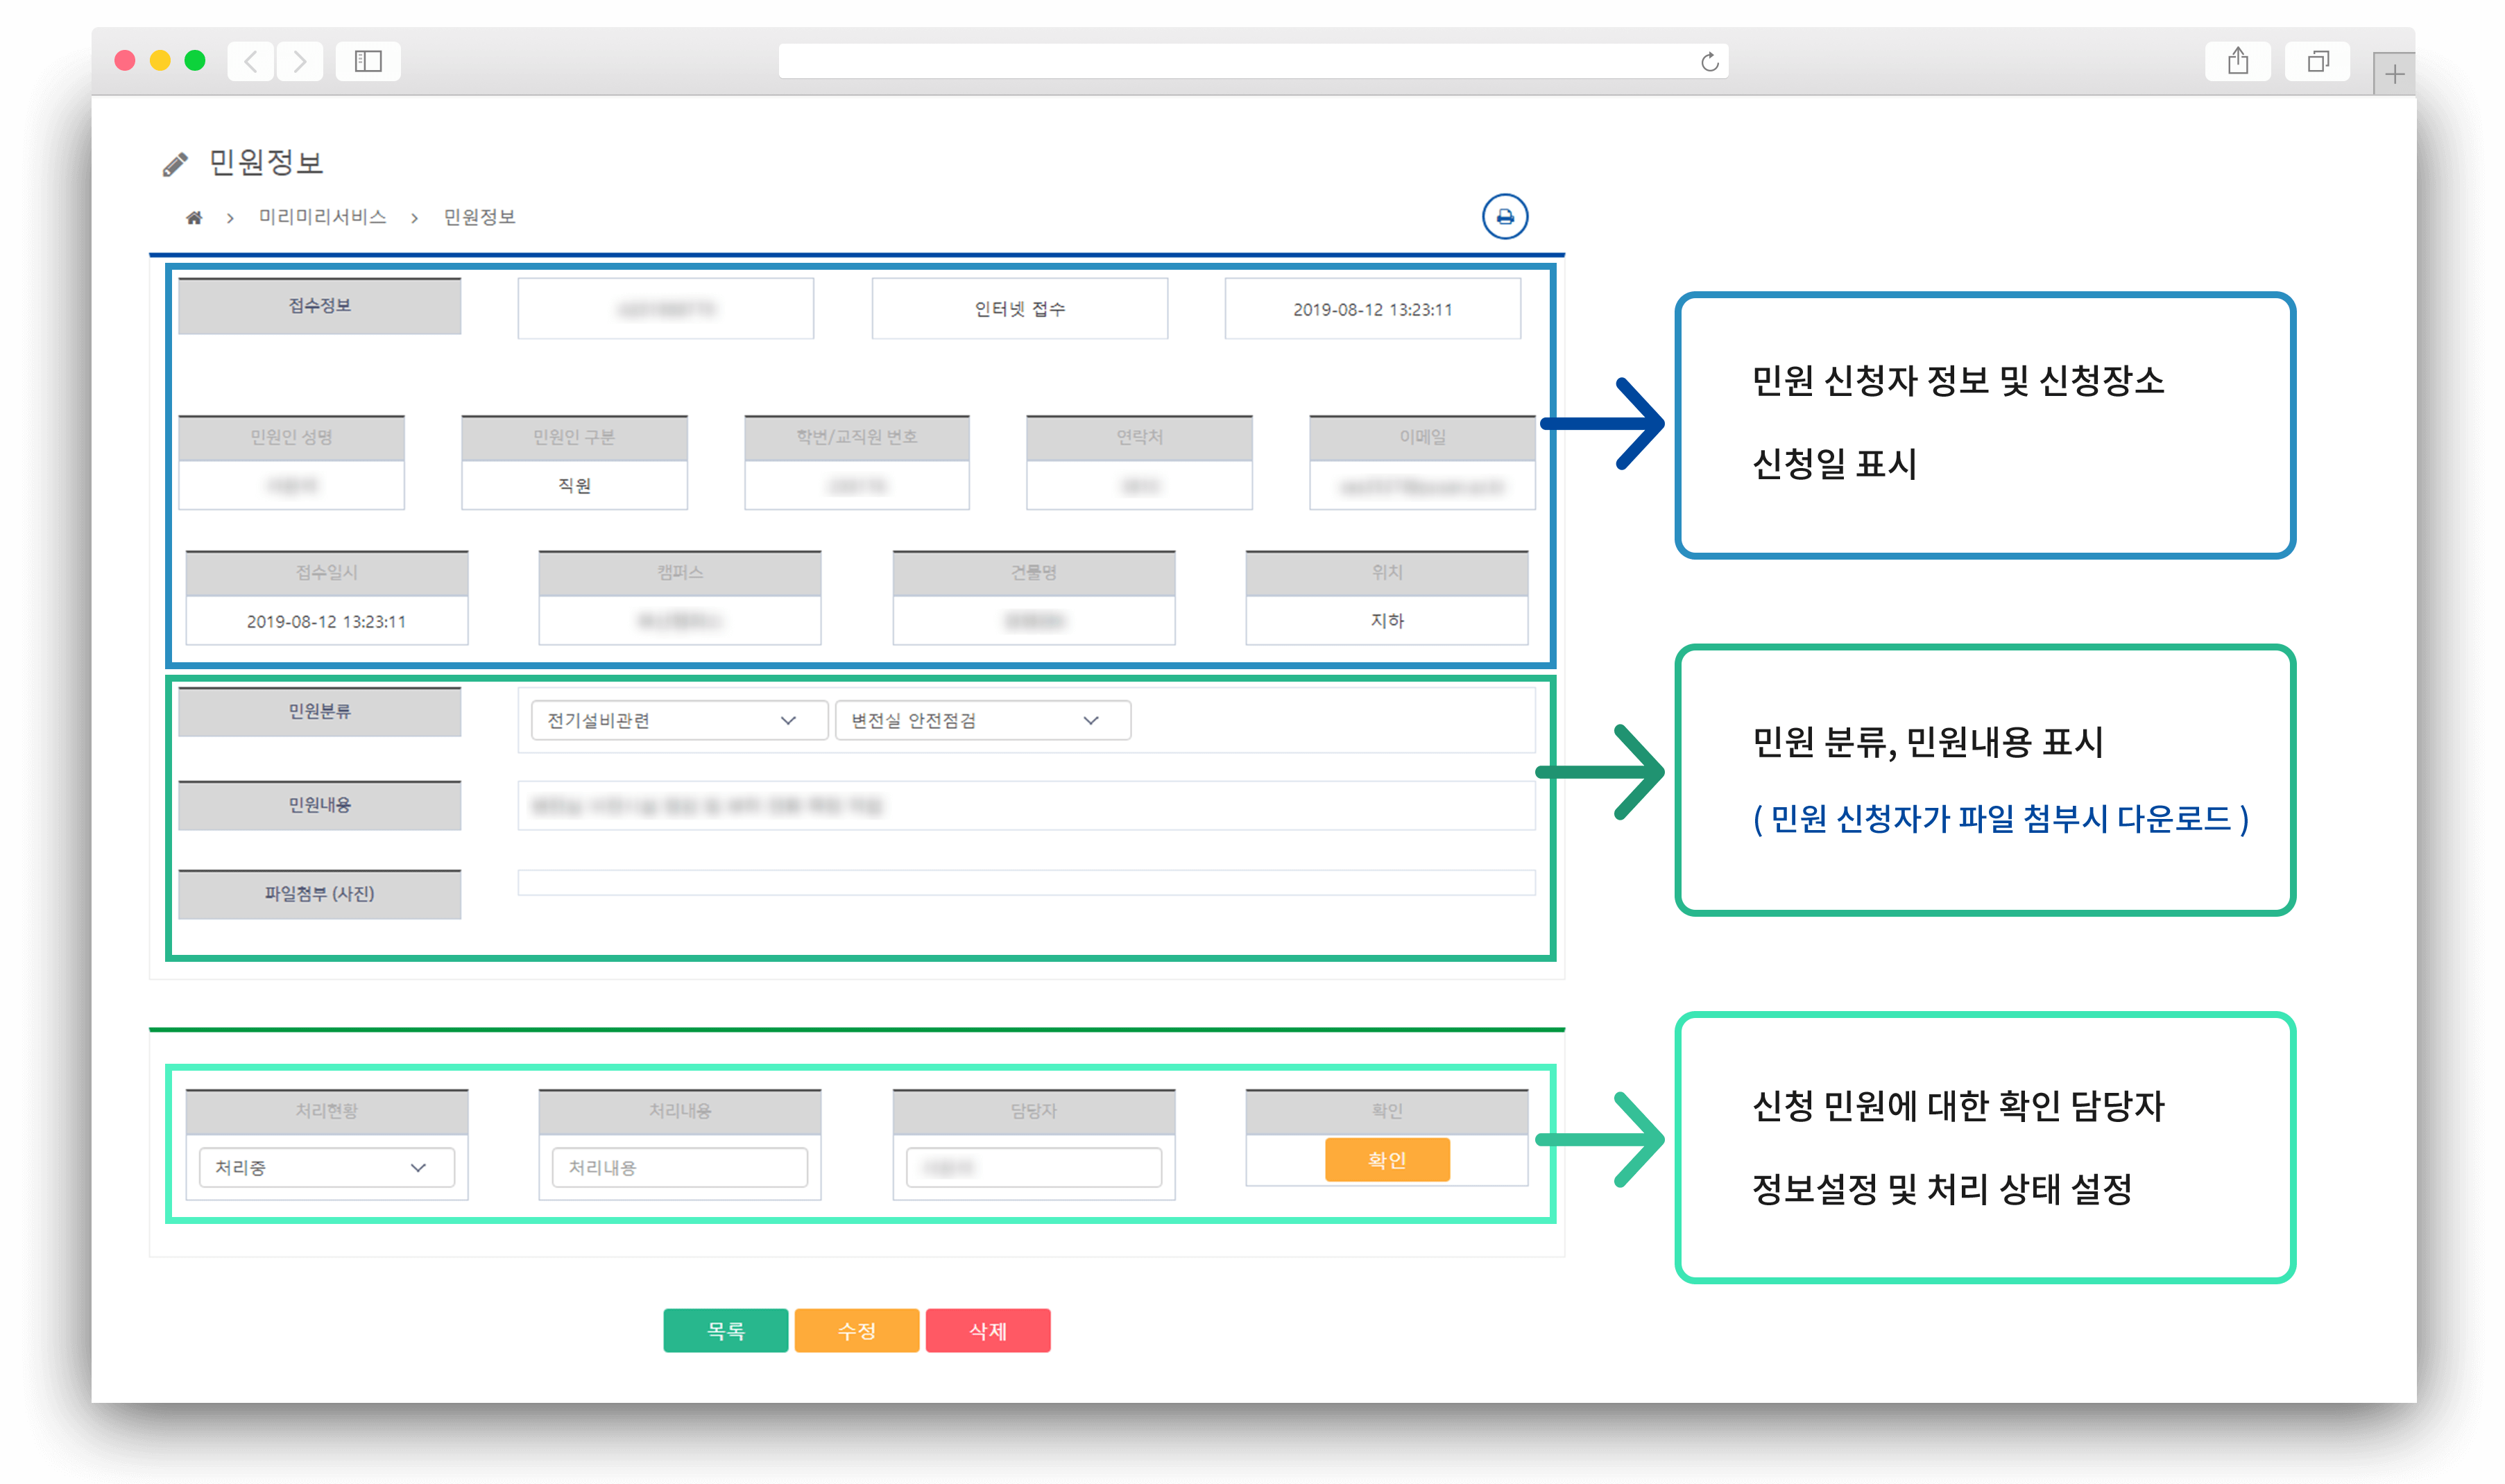Focus the 처리내용 input field
The image size is (2505, 1484).
[x=679, y=1167]
